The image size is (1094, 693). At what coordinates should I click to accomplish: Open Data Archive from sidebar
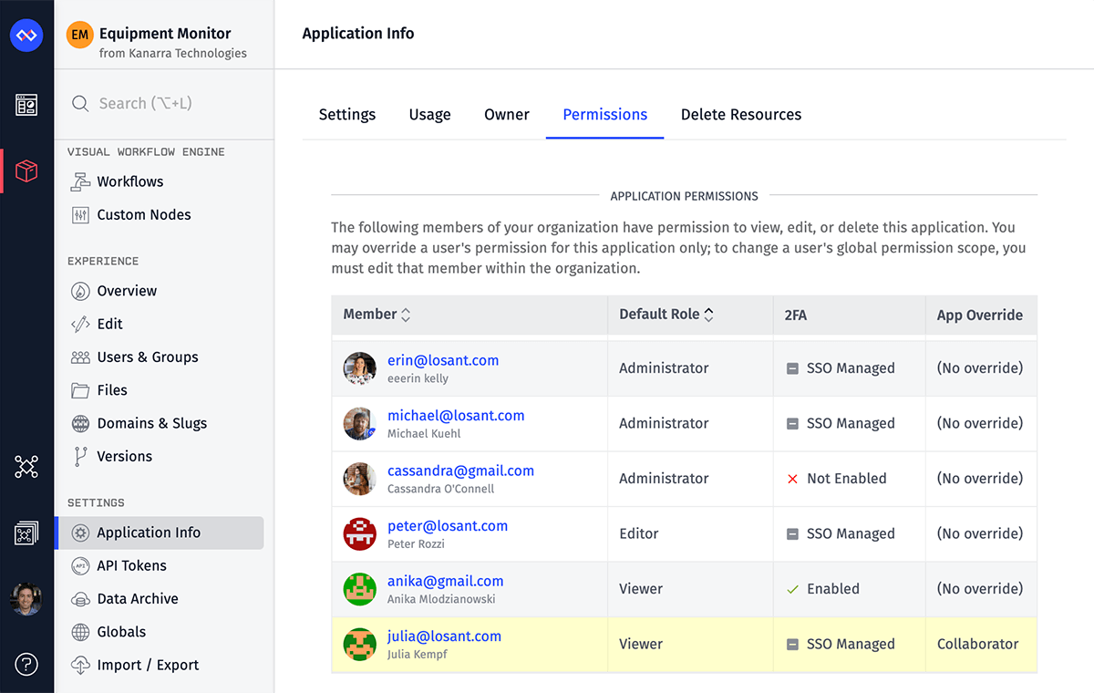click(137, 599)
